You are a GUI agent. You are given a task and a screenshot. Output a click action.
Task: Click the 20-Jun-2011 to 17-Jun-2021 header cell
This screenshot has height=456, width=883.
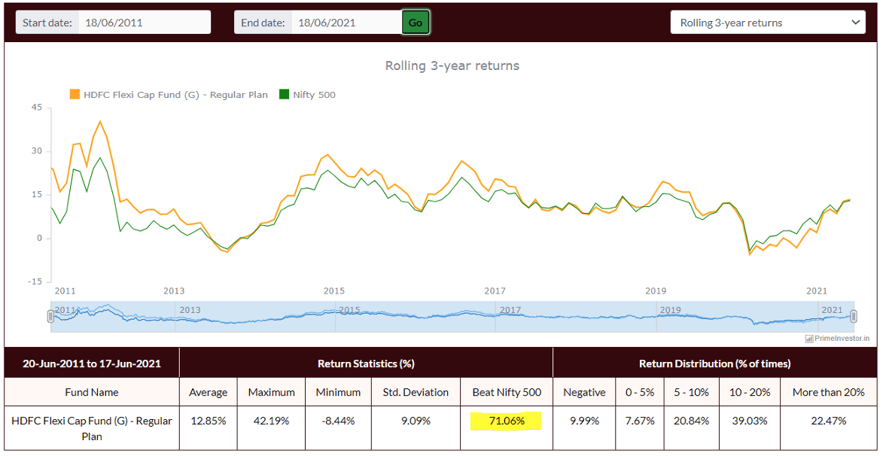click(x=92, y=363)
